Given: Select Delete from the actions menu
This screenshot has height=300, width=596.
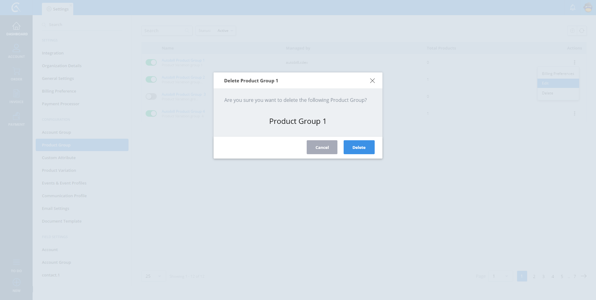Looking at the screenshot, I should point(548,93).
